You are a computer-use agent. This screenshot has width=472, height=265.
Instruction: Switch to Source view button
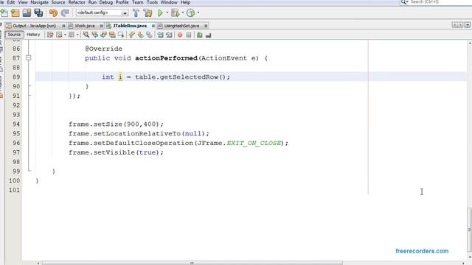point(14,35)
